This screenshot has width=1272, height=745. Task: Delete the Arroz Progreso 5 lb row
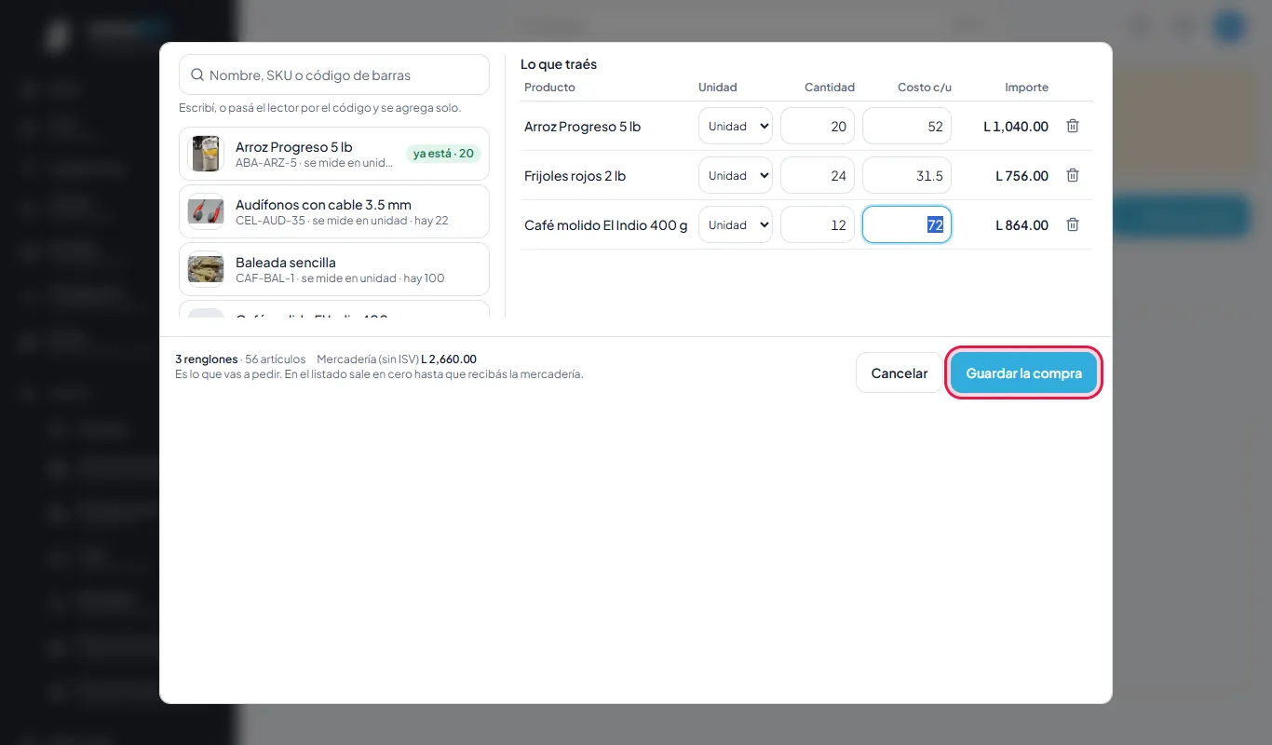tap(1073, 126)
